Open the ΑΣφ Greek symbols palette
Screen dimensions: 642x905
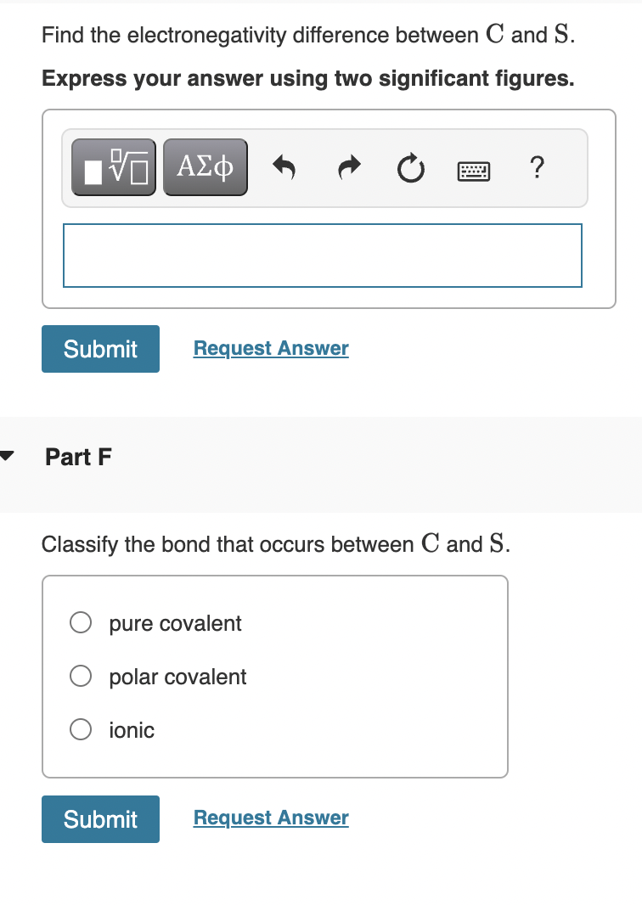coord(205,166)
